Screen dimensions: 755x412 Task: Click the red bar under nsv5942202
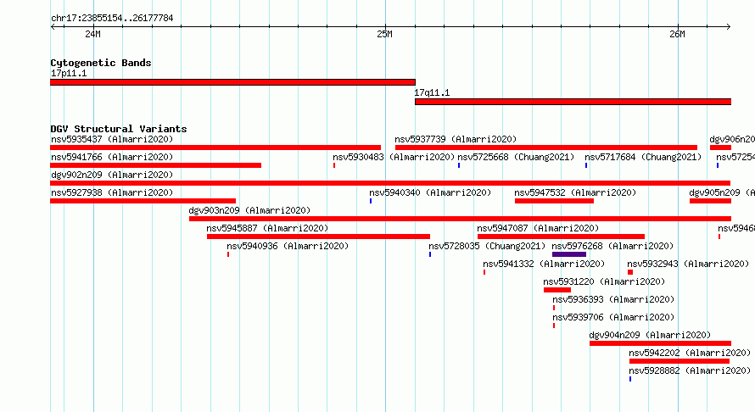click(679, 361)
